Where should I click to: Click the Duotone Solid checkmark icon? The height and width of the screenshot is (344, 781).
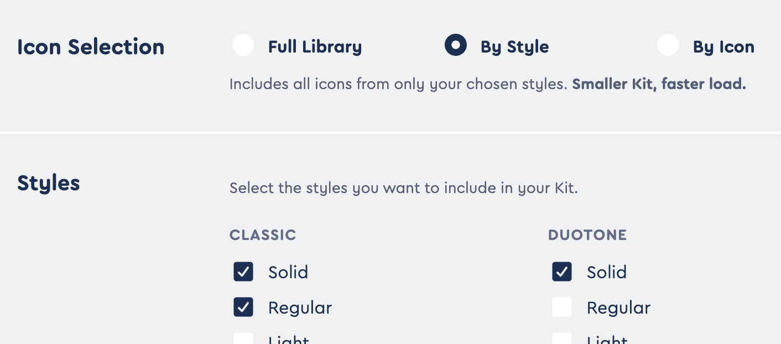click(562, 272)
